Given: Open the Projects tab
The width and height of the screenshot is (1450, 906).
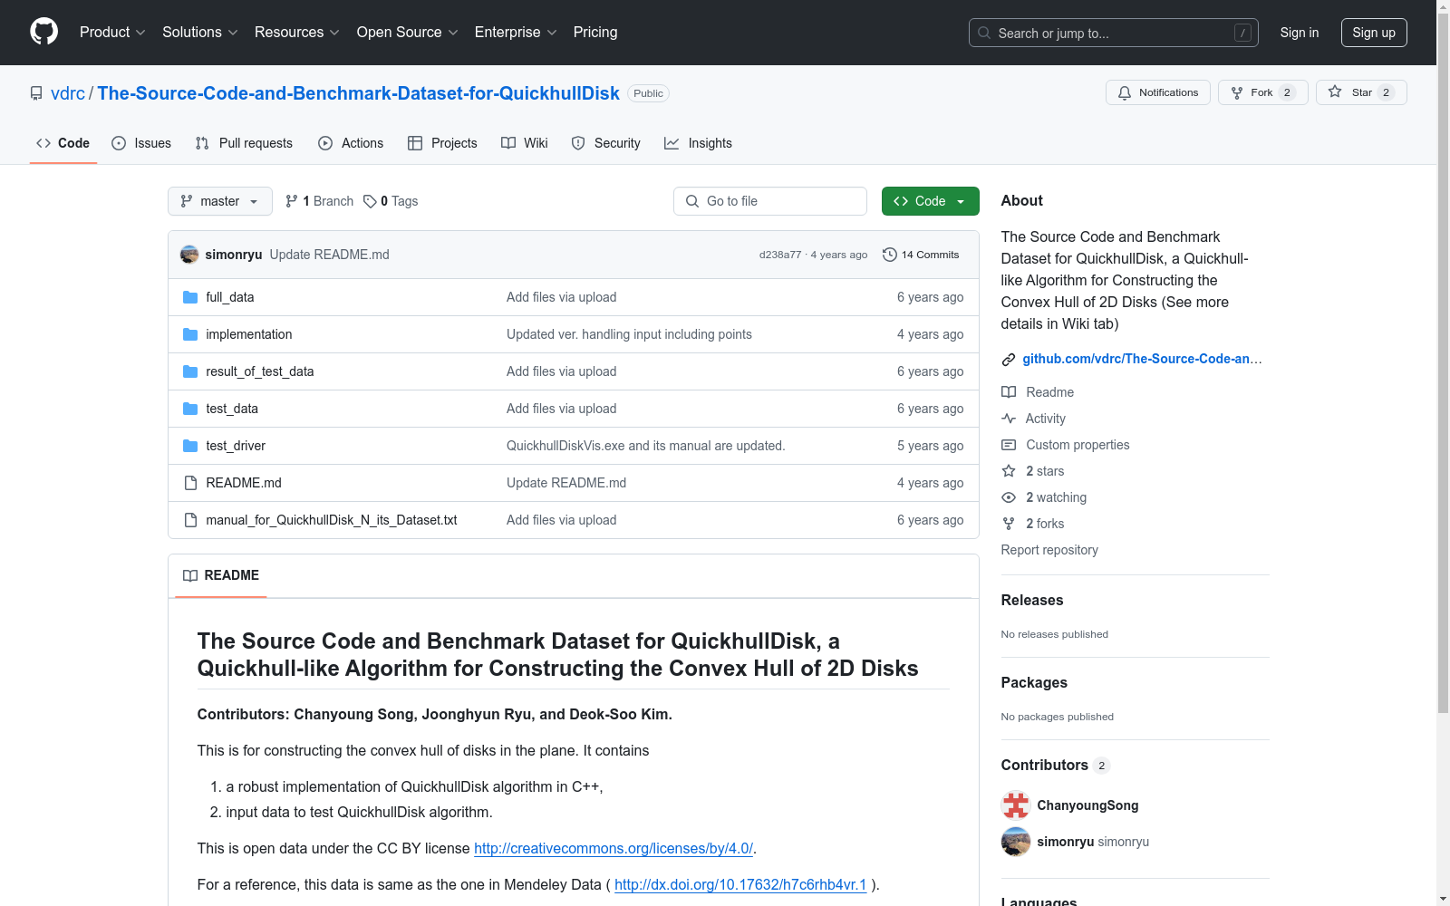Looking at the screenshot, I should [442, 143].
